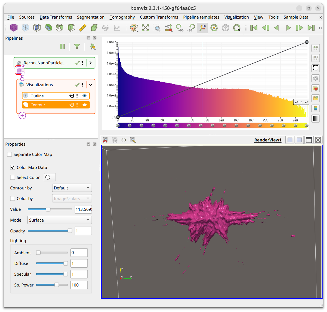Save current color map as preset
The height and width of the screenshot is (312, 327).
click(x=316, y=98)
